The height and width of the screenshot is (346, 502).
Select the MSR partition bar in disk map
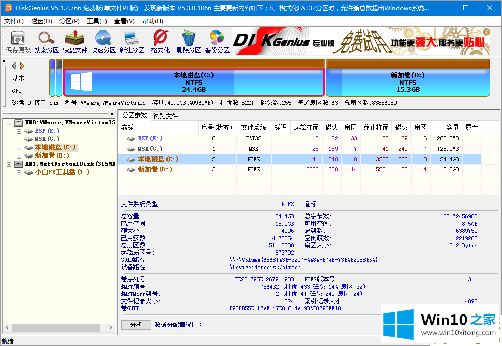[x=59, y=77]
